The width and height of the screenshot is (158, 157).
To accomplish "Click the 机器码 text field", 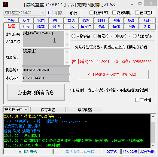I will (46, 70).
